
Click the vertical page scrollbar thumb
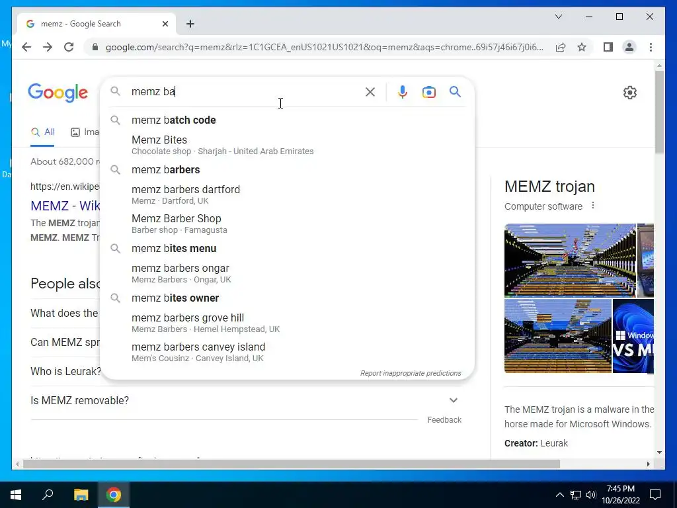(x=659, y=112)
